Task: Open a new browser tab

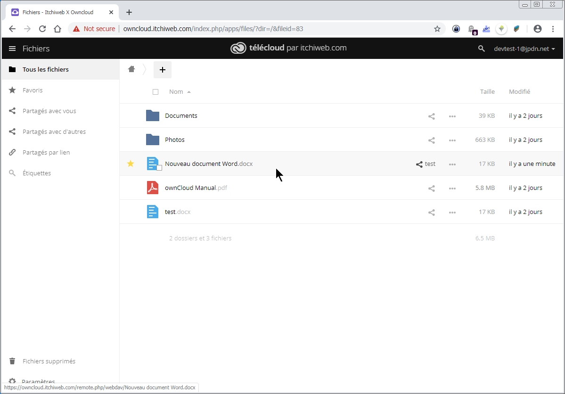Action: pyautogui.click(x=129, y=12)
